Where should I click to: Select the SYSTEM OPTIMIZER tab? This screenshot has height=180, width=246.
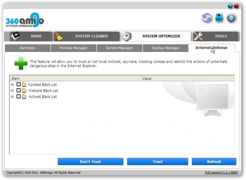click(156, 36)
